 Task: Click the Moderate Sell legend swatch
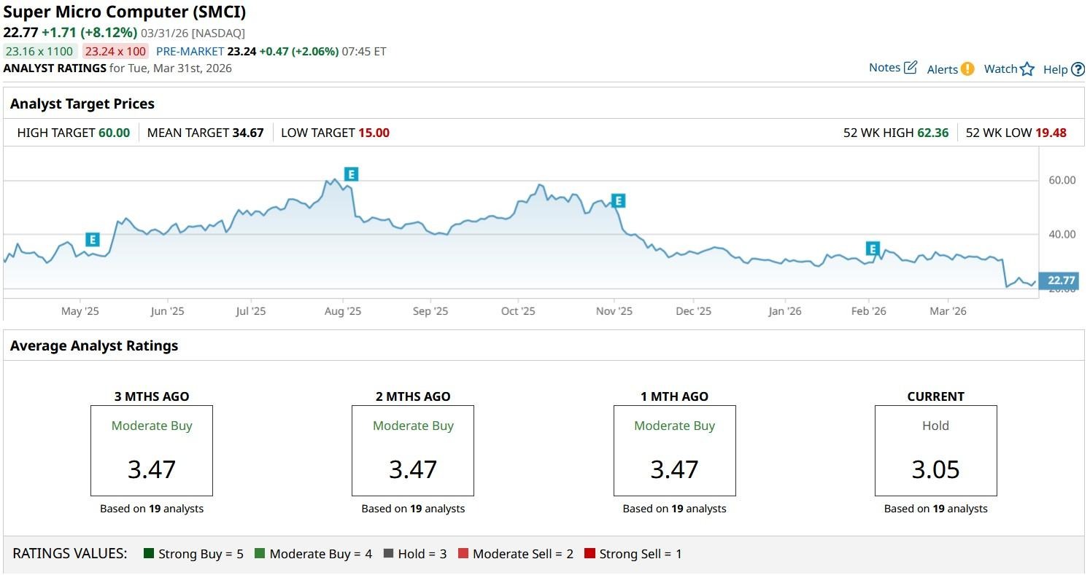(463, 554)
